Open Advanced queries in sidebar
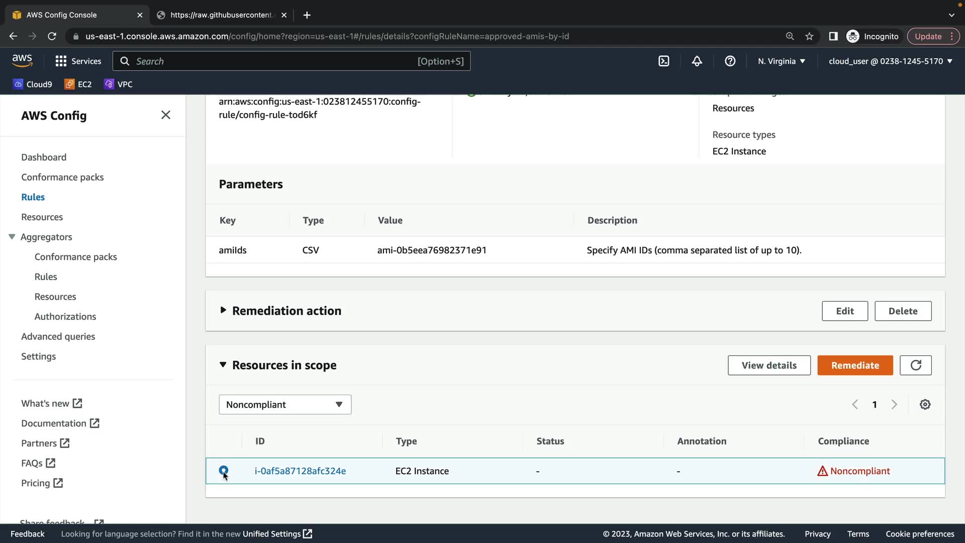 point(58,336)
